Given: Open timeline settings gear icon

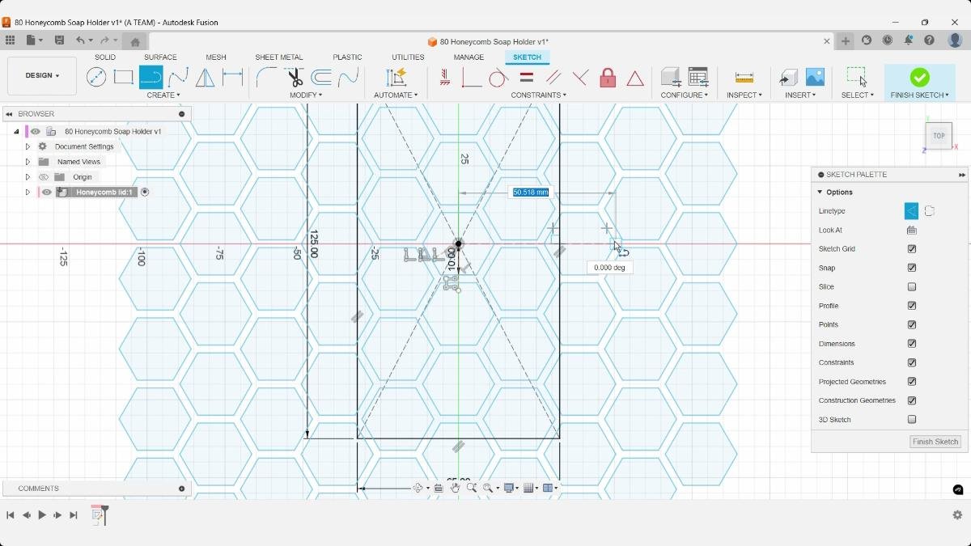Looking at the screenshot, I should pyautogui.click(x=957, y=515).
